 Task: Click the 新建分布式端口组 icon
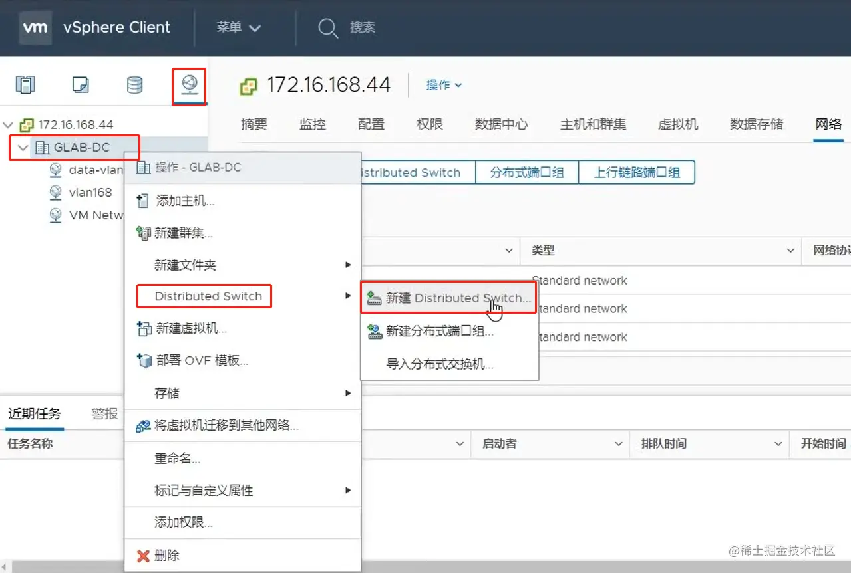375,331
